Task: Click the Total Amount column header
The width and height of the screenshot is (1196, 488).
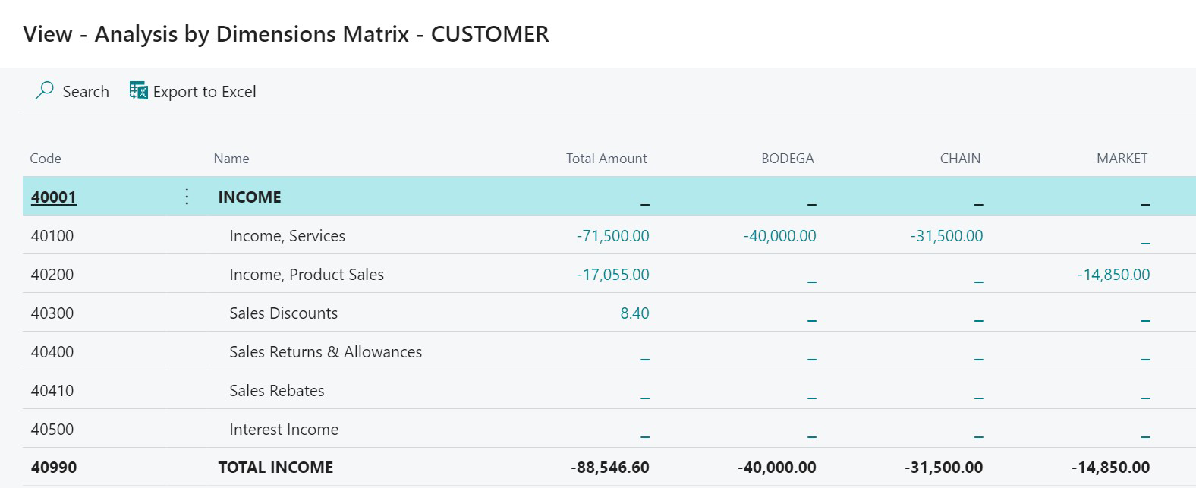Action: pos(606,159)
